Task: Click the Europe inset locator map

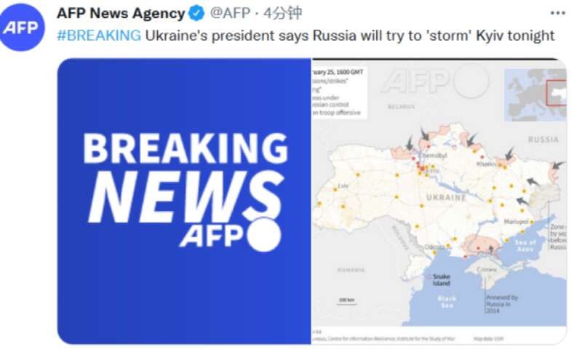Action: (535, 95)
